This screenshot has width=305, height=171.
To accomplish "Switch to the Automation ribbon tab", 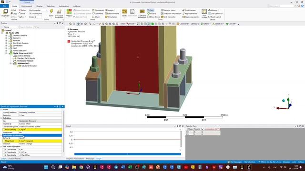I will click(64, 6).
